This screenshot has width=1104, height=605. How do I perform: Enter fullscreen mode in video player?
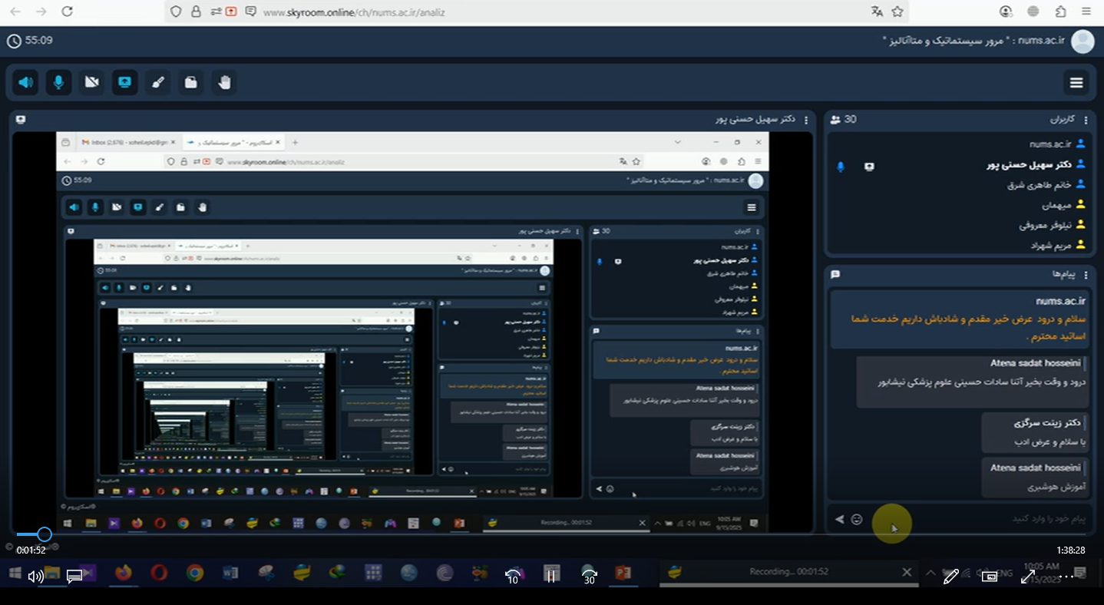[1028, 576]
